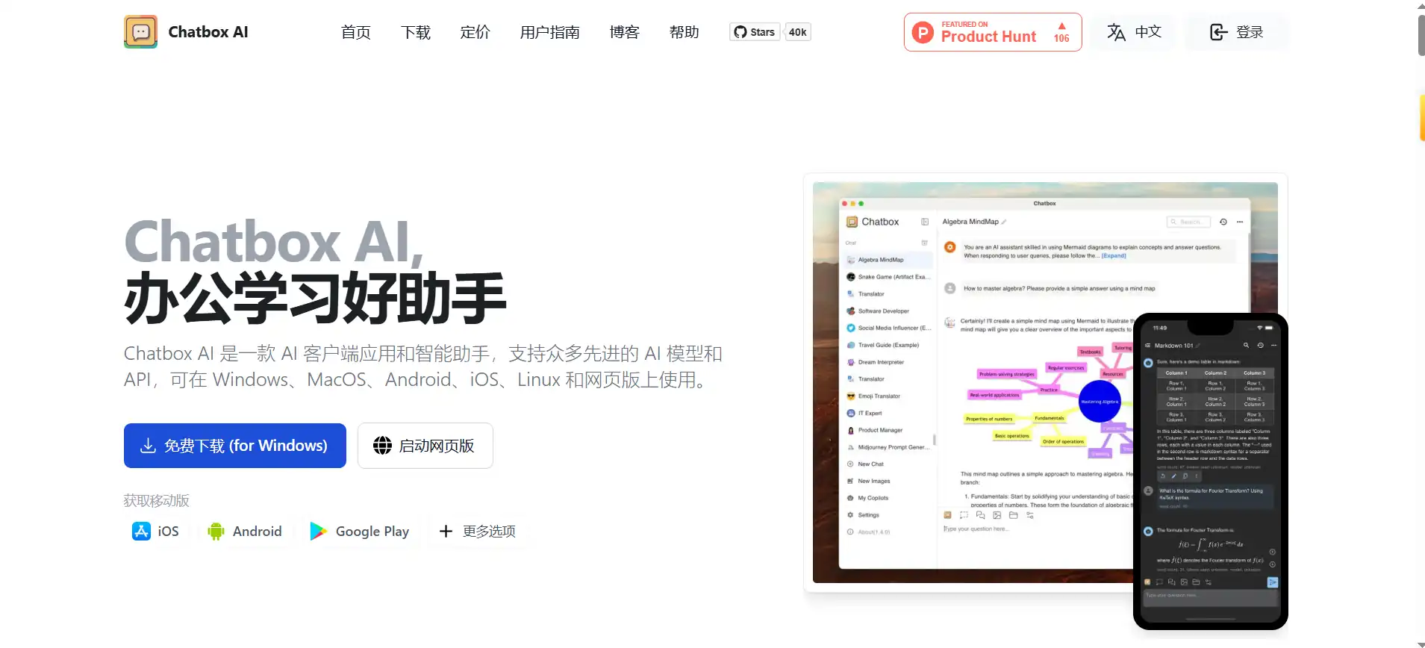Open the 帮助 nav item
This screenshot has width=1425, height=648.
tap(685, 32)
